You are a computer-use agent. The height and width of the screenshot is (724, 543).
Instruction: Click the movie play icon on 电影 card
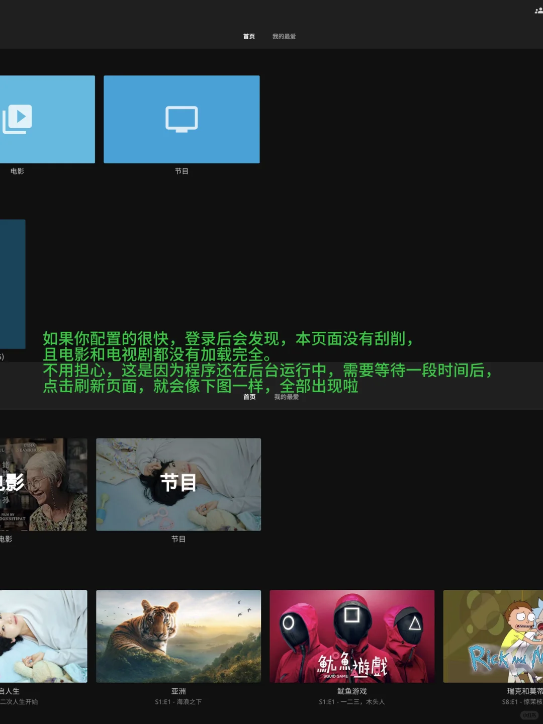coord(17,119)
